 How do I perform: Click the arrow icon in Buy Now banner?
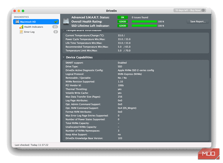click(x=203, y=10)
